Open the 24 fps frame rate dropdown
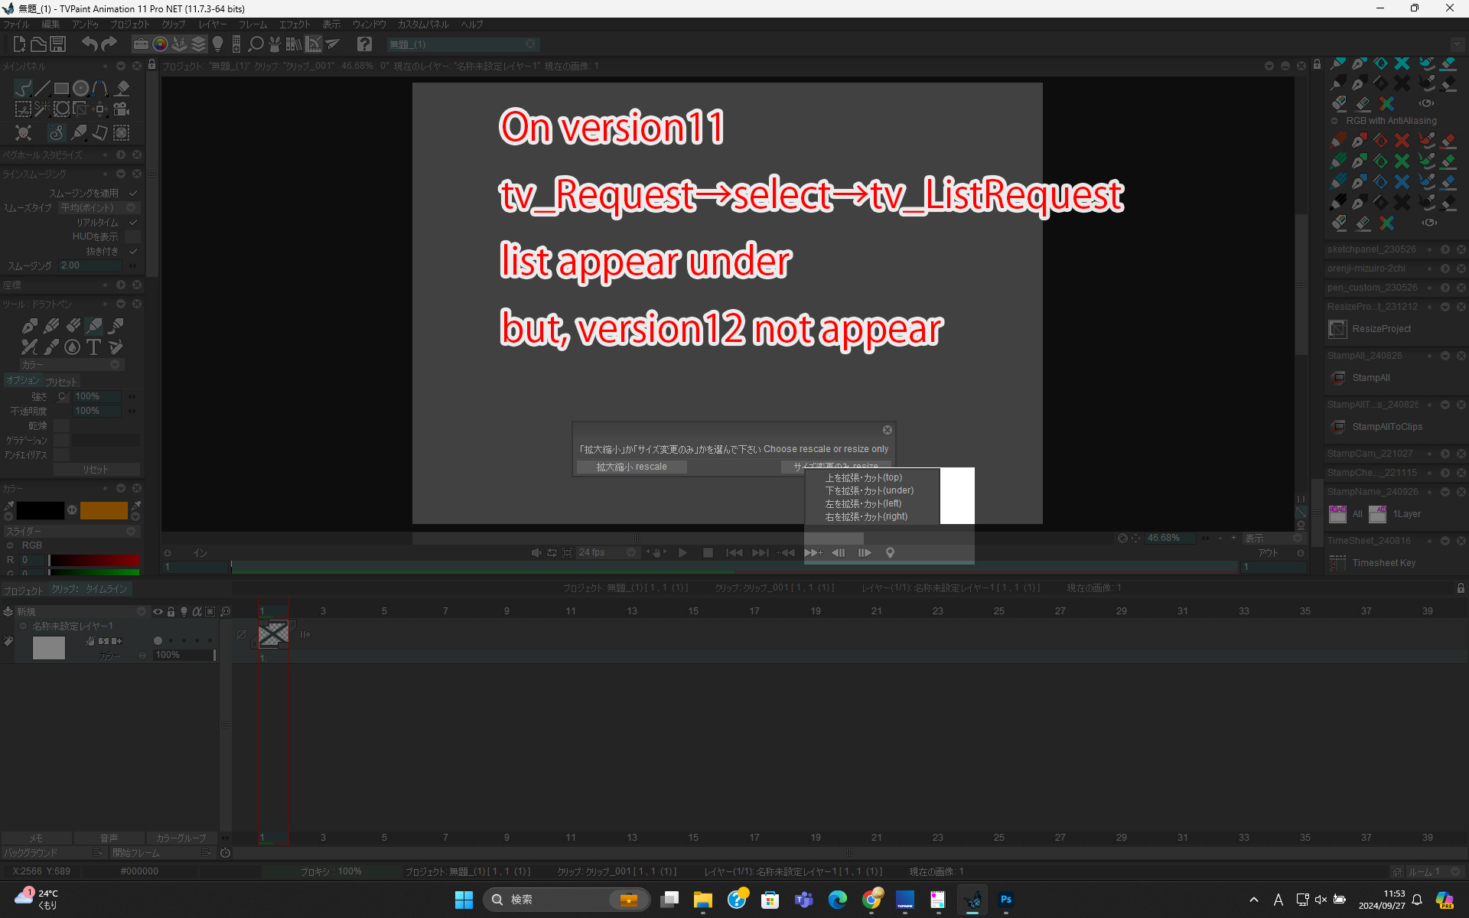Screen dimensions: 1469x918 (x=607, y=552)
